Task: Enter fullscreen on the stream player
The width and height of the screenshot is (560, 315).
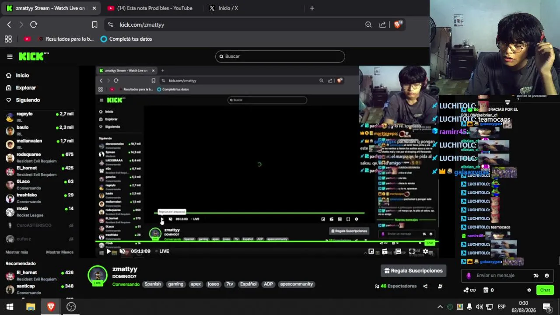Action: pyautogui.click(x=412, y=252)
